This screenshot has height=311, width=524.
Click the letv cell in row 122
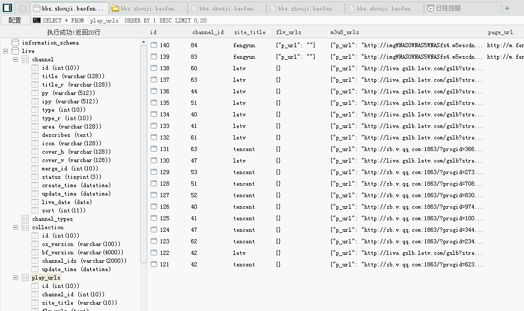[x=239, y=253]
